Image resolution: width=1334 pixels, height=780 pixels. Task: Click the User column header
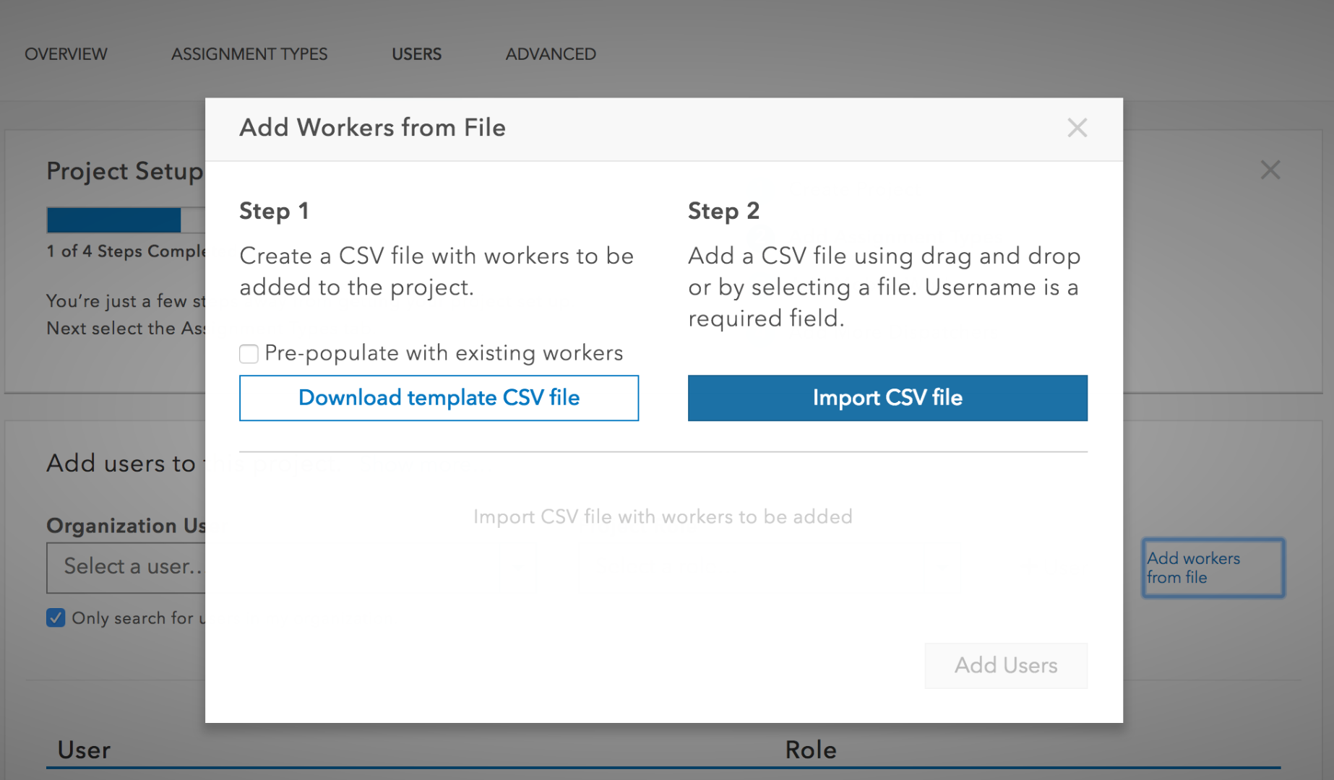(84, 750)
